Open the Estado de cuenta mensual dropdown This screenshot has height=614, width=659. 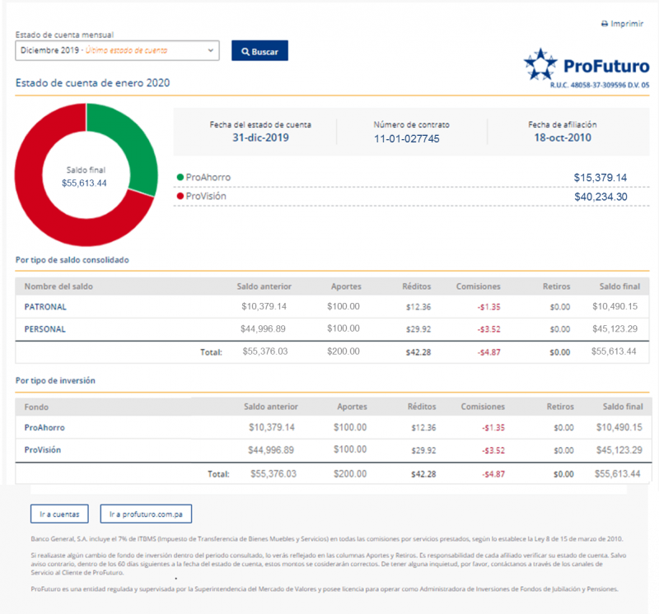click(x=117, y=51)
